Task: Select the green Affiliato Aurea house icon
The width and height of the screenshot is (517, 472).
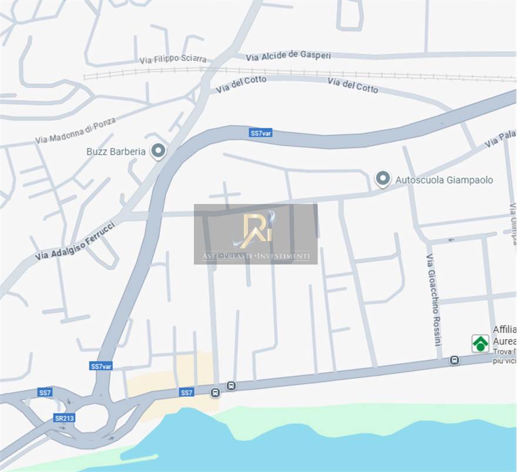Action: pyautogui.click(x=481, y=343)
